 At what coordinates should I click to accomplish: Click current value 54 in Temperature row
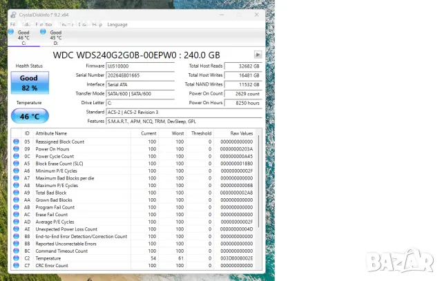pos(153,258)
